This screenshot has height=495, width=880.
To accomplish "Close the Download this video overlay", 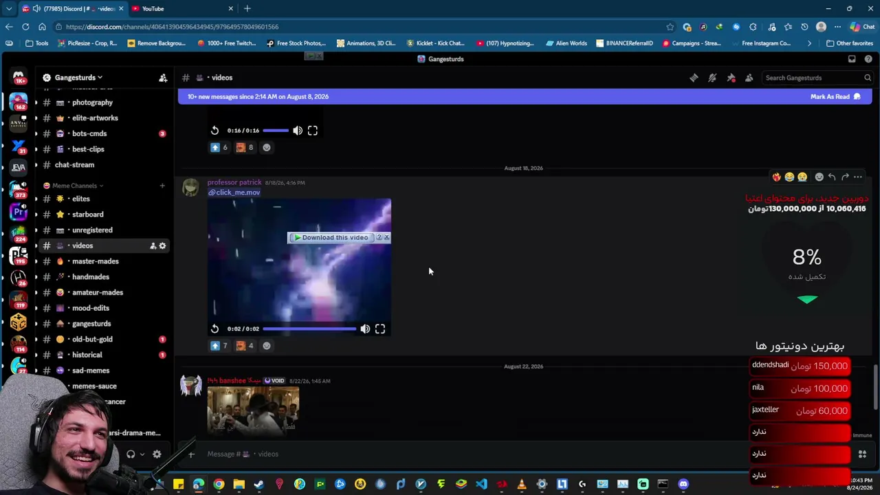I will (386, 238).
